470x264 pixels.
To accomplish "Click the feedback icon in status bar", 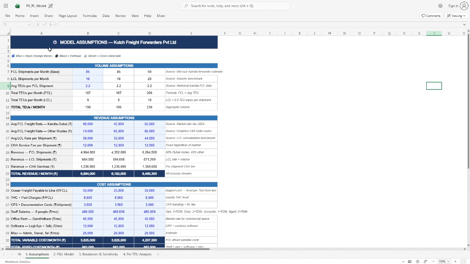I will pos(425,262).
